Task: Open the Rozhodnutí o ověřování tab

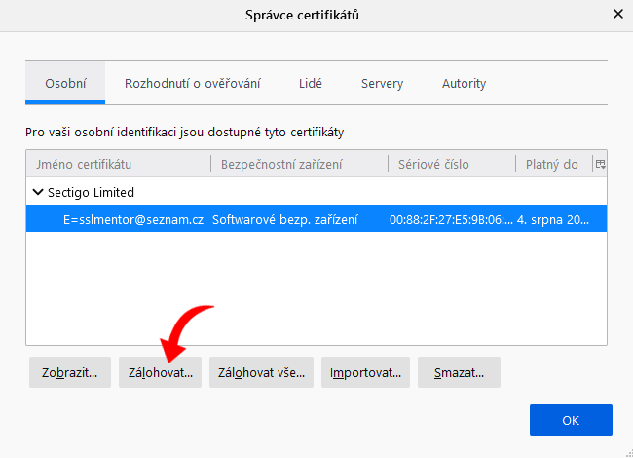Action: point(192,84)
